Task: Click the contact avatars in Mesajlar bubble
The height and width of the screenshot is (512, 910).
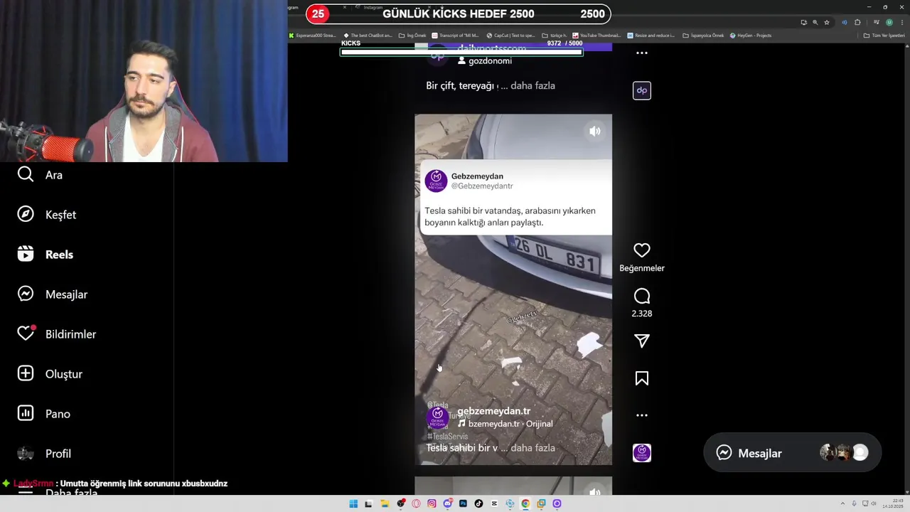Action: click(x=844, y=452)
